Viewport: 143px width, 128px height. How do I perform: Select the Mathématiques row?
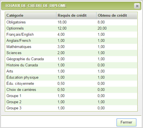(x=71, y=47)
